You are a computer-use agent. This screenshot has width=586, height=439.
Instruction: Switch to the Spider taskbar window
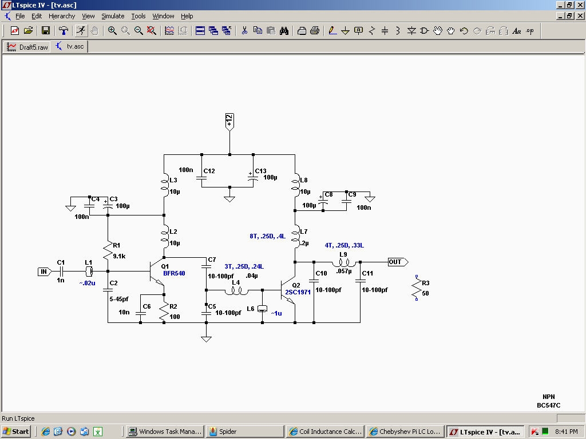(x=245, y=432)
